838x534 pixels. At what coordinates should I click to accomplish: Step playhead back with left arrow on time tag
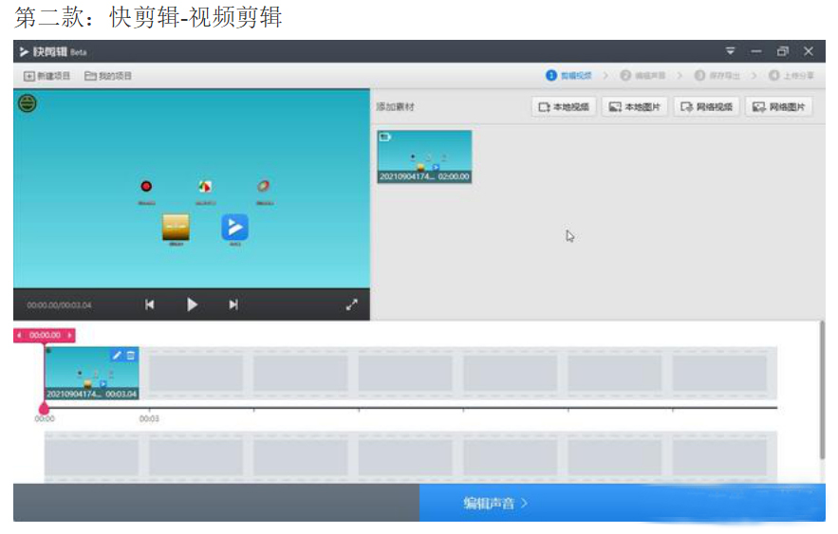pos(19,335)
